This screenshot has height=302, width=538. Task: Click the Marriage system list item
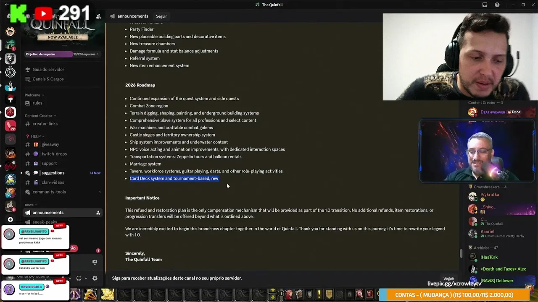pos(145,164)
